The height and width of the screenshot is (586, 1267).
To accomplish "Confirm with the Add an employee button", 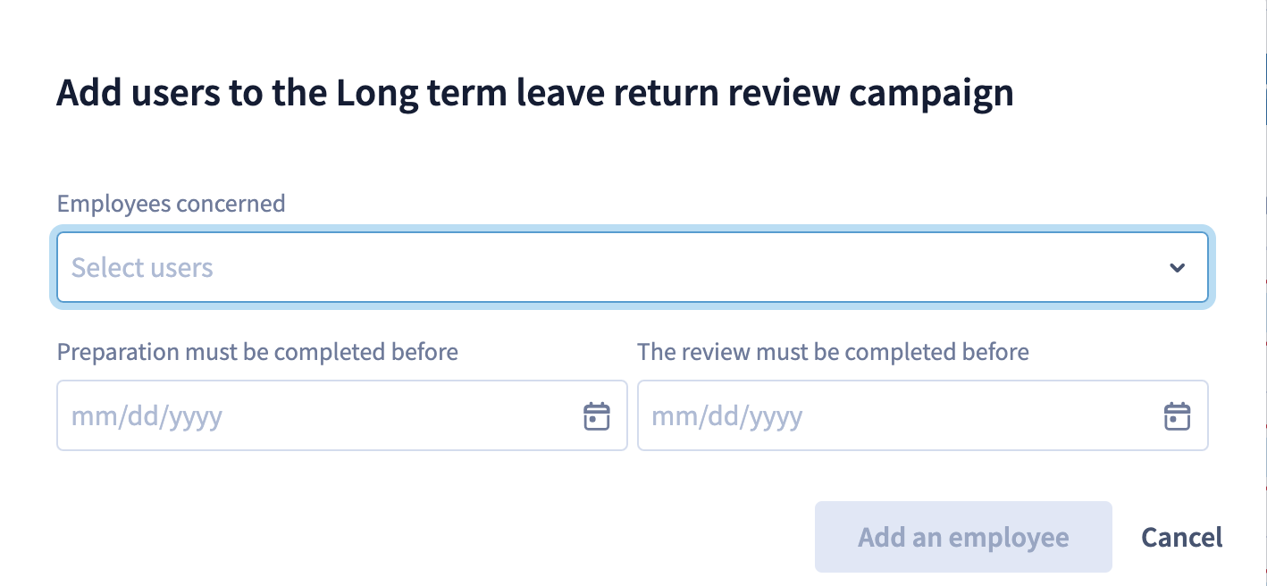I will click(x=963, y=537).
